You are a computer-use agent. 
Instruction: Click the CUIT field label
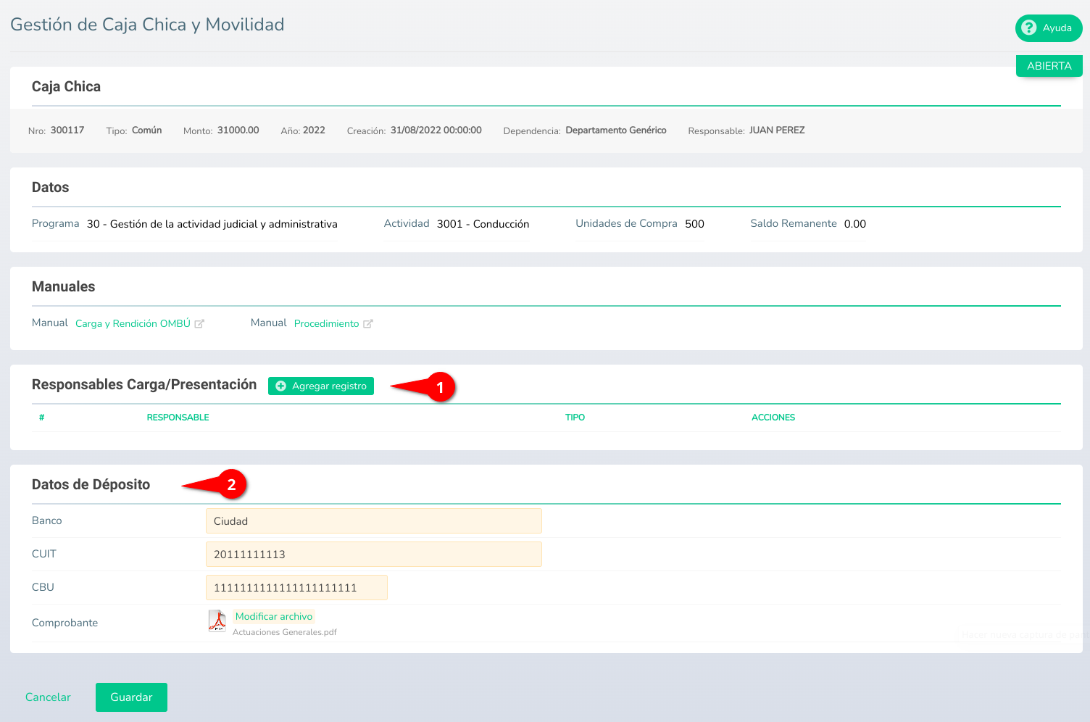pos(44,554)
